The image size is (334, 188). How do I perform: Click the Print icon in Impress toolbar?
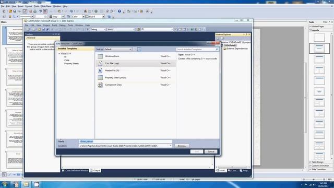(x=35, y=11)
